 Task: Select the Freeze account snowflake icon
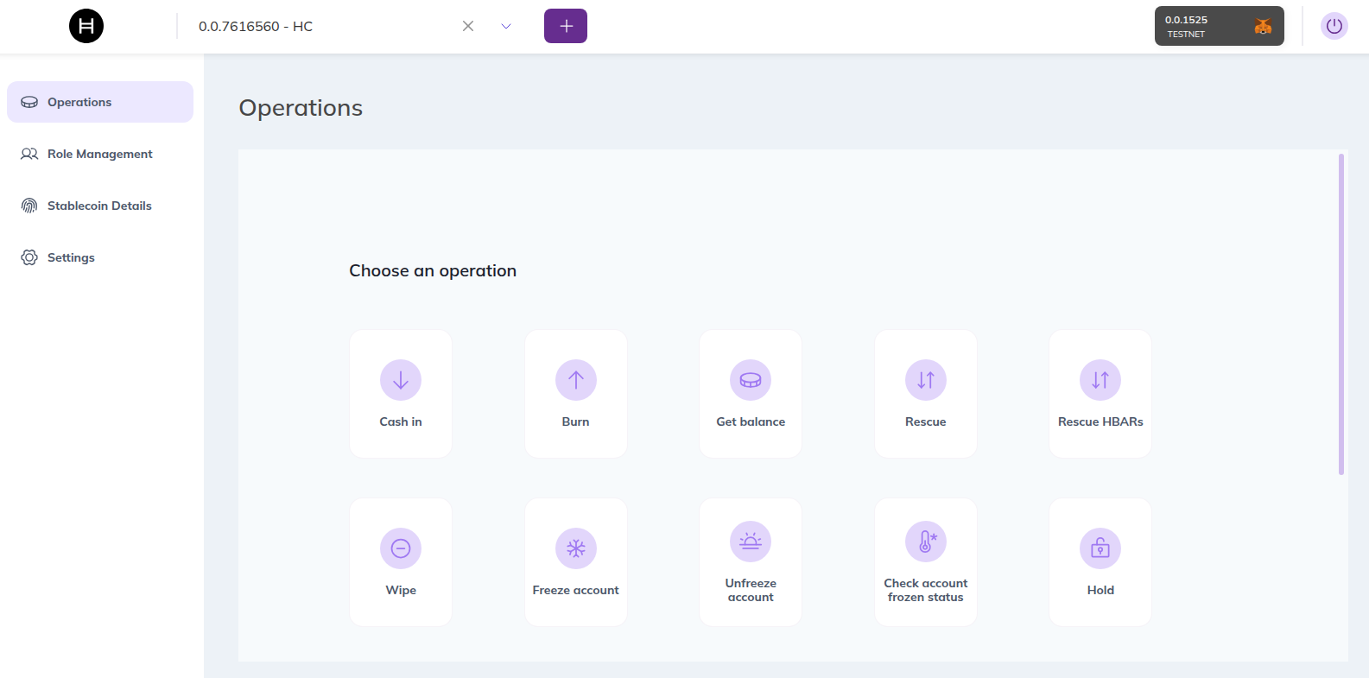[575, 548]
